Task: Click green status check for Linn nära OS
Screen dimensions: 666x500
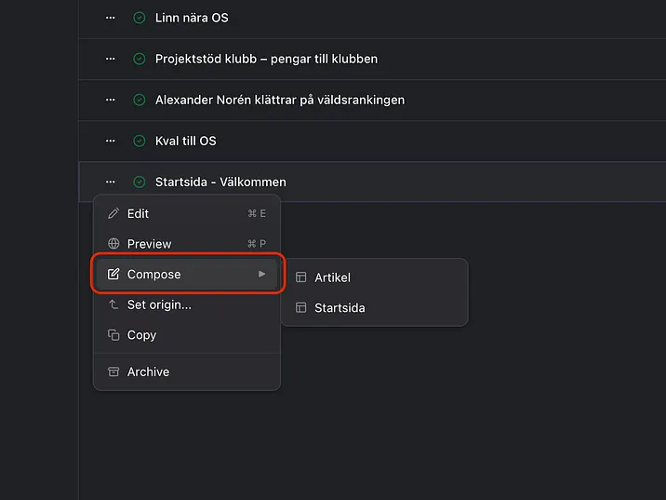Action: [140, 18]
